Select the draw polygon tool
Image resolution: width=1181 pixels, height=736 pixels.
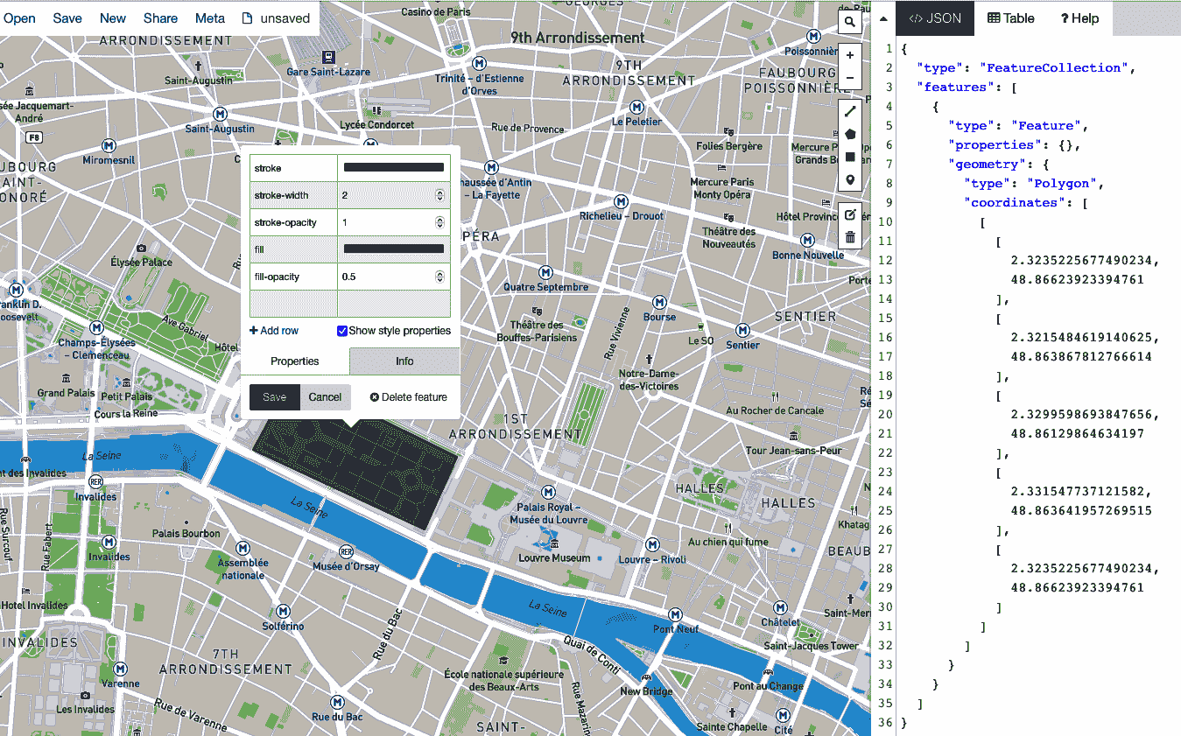tap(849, 134)
